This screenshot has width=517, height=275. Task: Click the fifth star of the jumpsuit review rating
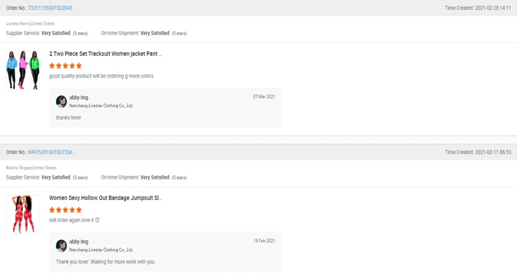(x=79, y=210)
